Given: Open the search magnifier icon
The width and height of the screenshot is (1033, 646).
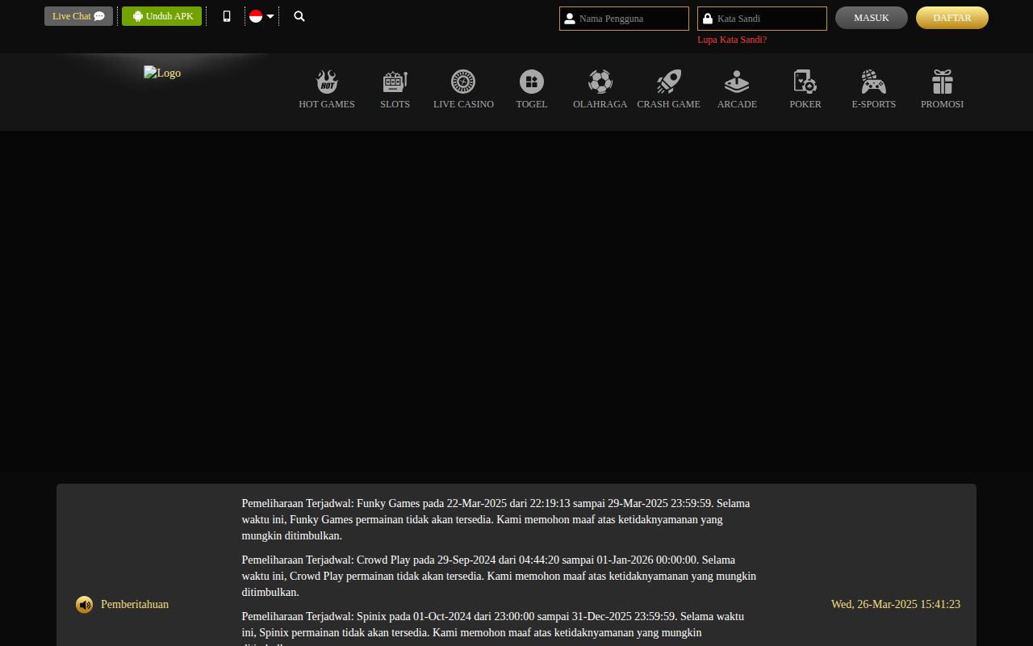Looking at the screenshot, I should pos(299,16).
